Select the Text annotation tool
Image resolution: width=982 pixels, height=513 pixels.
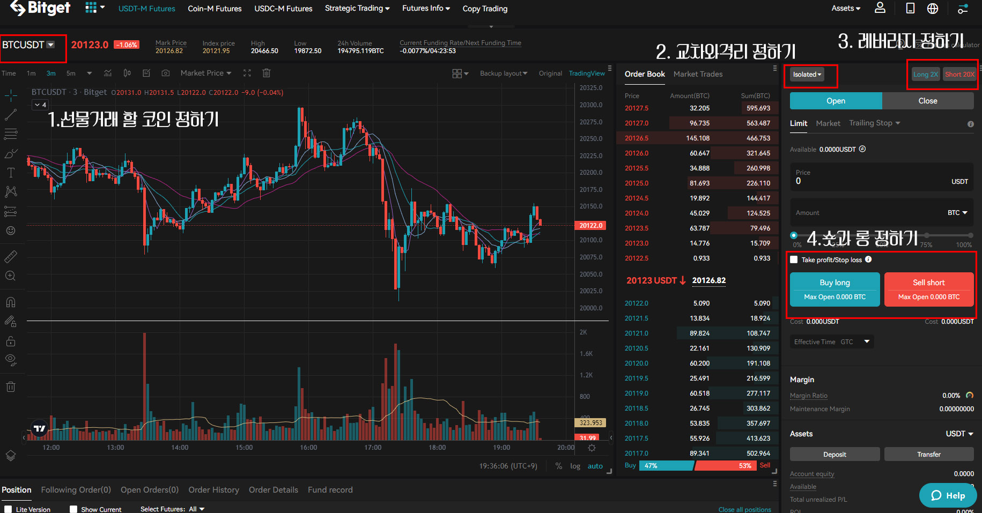(x=11, y=173)
